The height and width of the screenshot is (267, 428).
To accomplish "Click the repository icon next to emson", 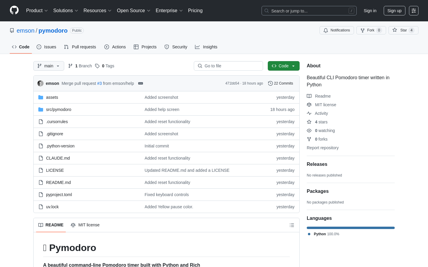I will (12, 31).
